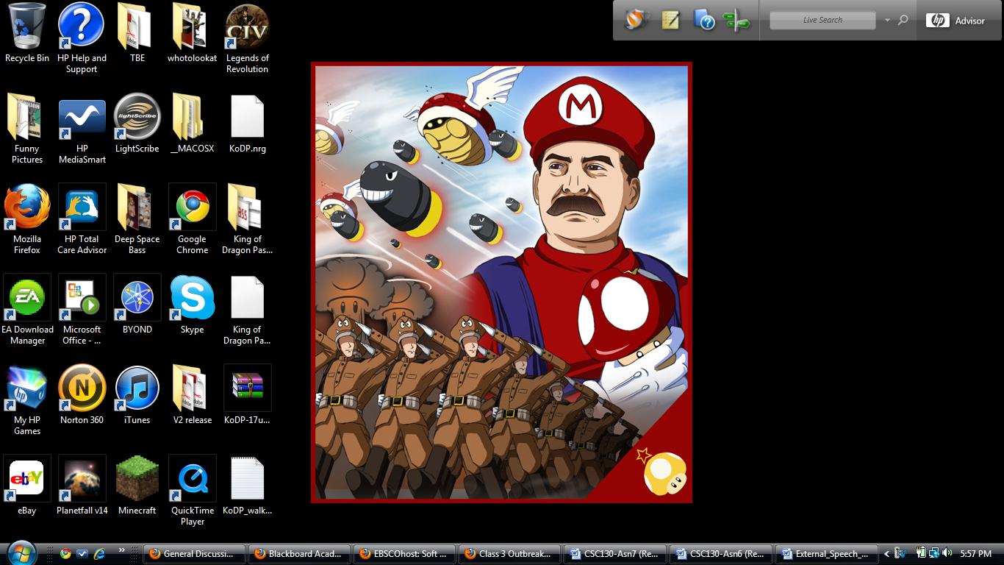Click the HP Advisor button

pyautogui.click(x=955, y=21)
